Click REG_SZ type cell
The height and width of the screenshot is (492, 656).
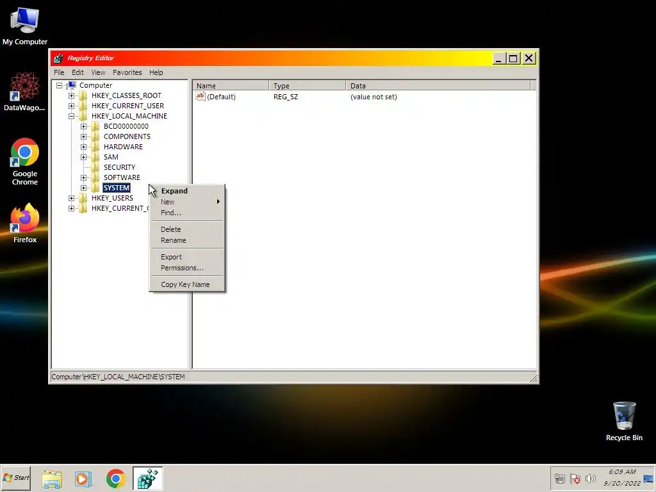tap(286, 97)
